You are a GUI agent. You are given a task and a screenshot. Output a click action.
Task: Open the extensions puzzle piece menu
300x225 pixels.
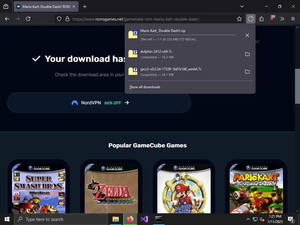point(261,19)
